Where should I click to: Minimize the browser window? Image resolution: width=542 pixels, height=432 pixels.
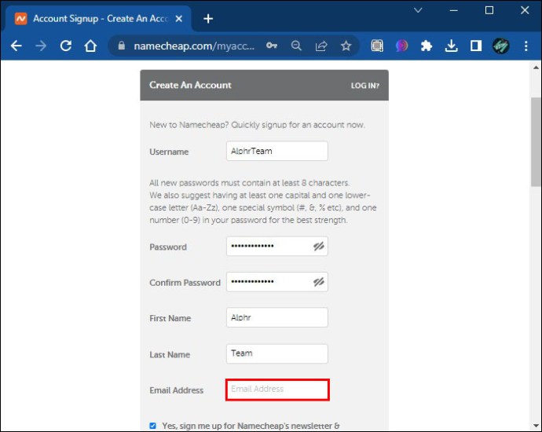coord(454,10)
